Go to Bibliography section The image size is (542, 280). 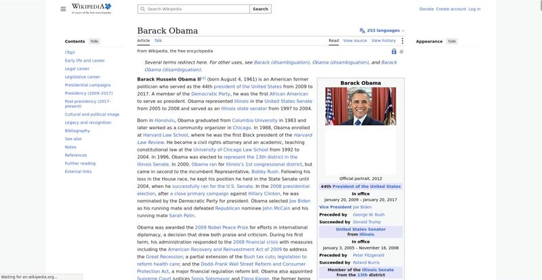click(x=77, y=131)
